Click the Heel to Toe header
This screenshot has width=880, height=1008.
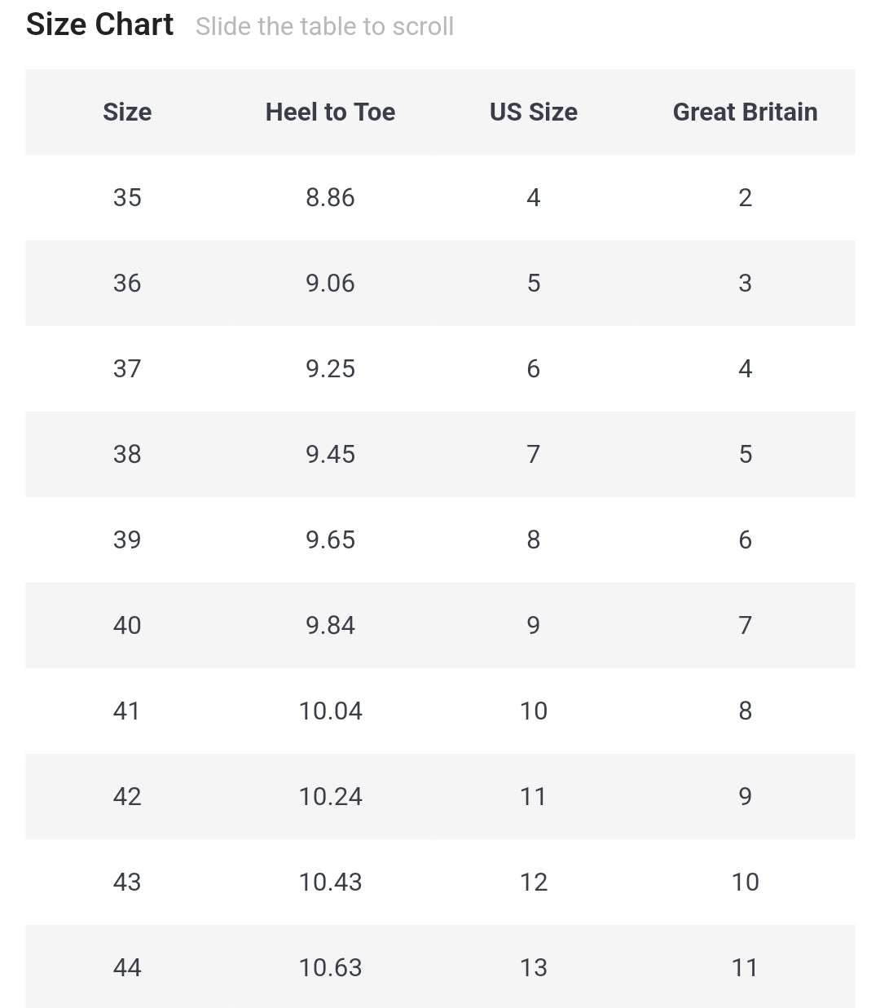pyautogui.click(x=330, y=112)
